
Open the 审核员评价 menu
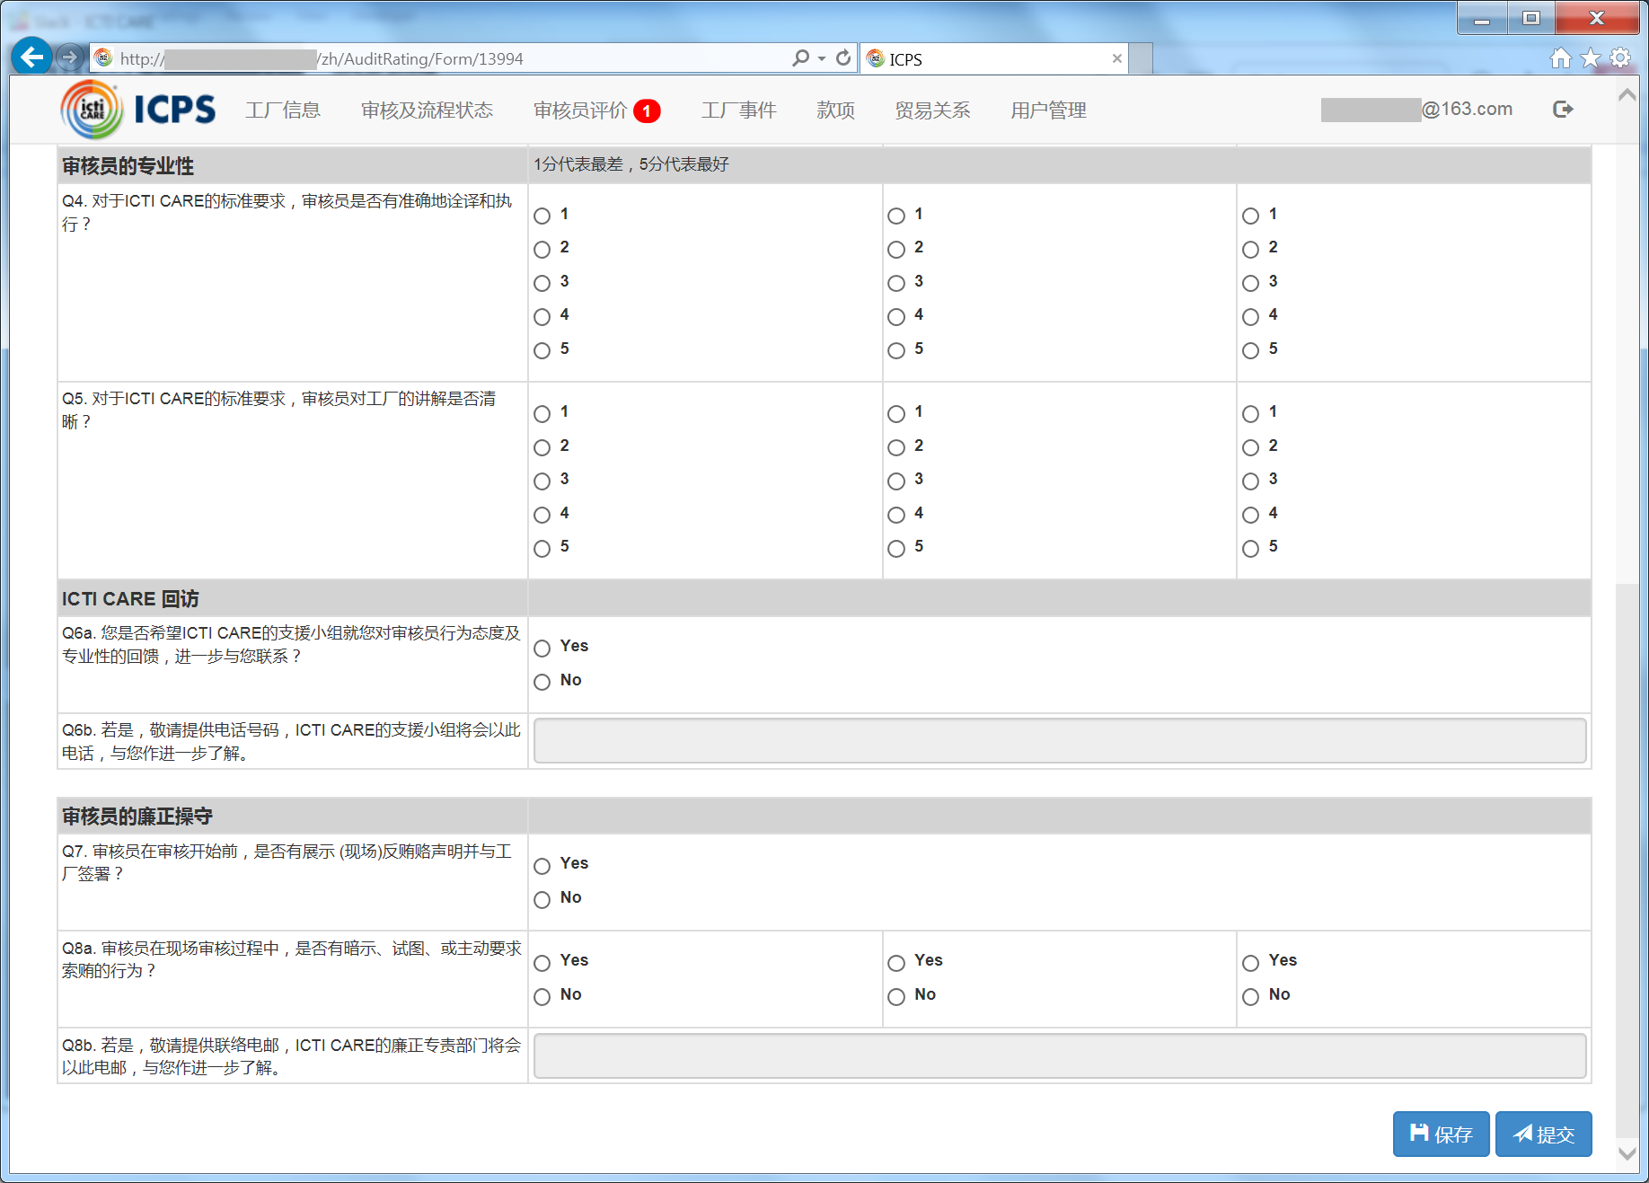pos(580,110)
